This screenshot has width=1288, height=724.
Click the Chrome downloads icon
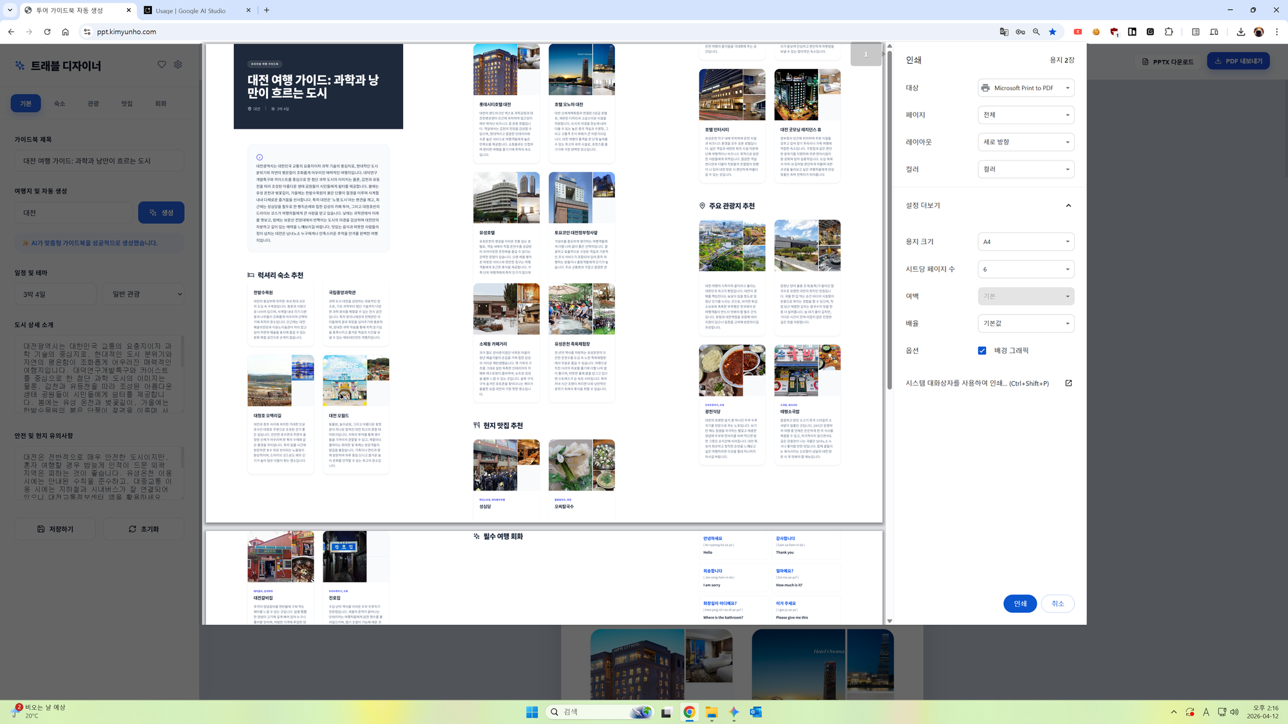[1240, 32]
